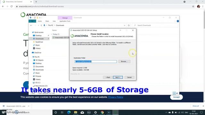Click Back in the Anaconda setup
This screenshot has width=205, height=115.
[108, 77]
